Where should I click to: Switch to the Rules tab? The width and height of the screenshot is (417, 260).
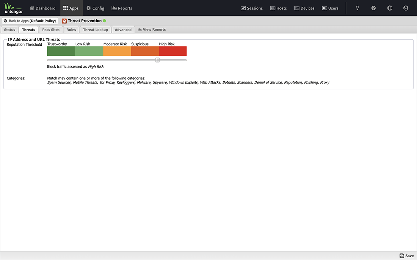[71, 30]
